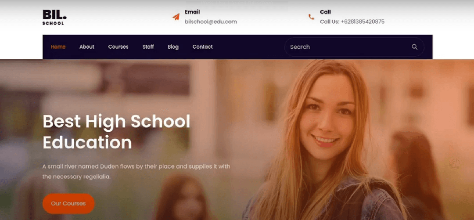The image size is (474, 220).
Task: Click the Call Us phone number
Action: (352, 22)
